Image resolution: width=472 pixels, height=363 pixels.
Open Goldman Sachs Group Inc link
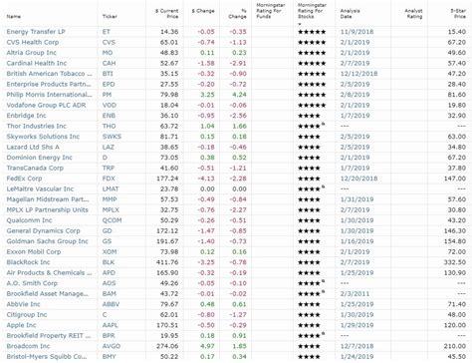tap(47, 241)
